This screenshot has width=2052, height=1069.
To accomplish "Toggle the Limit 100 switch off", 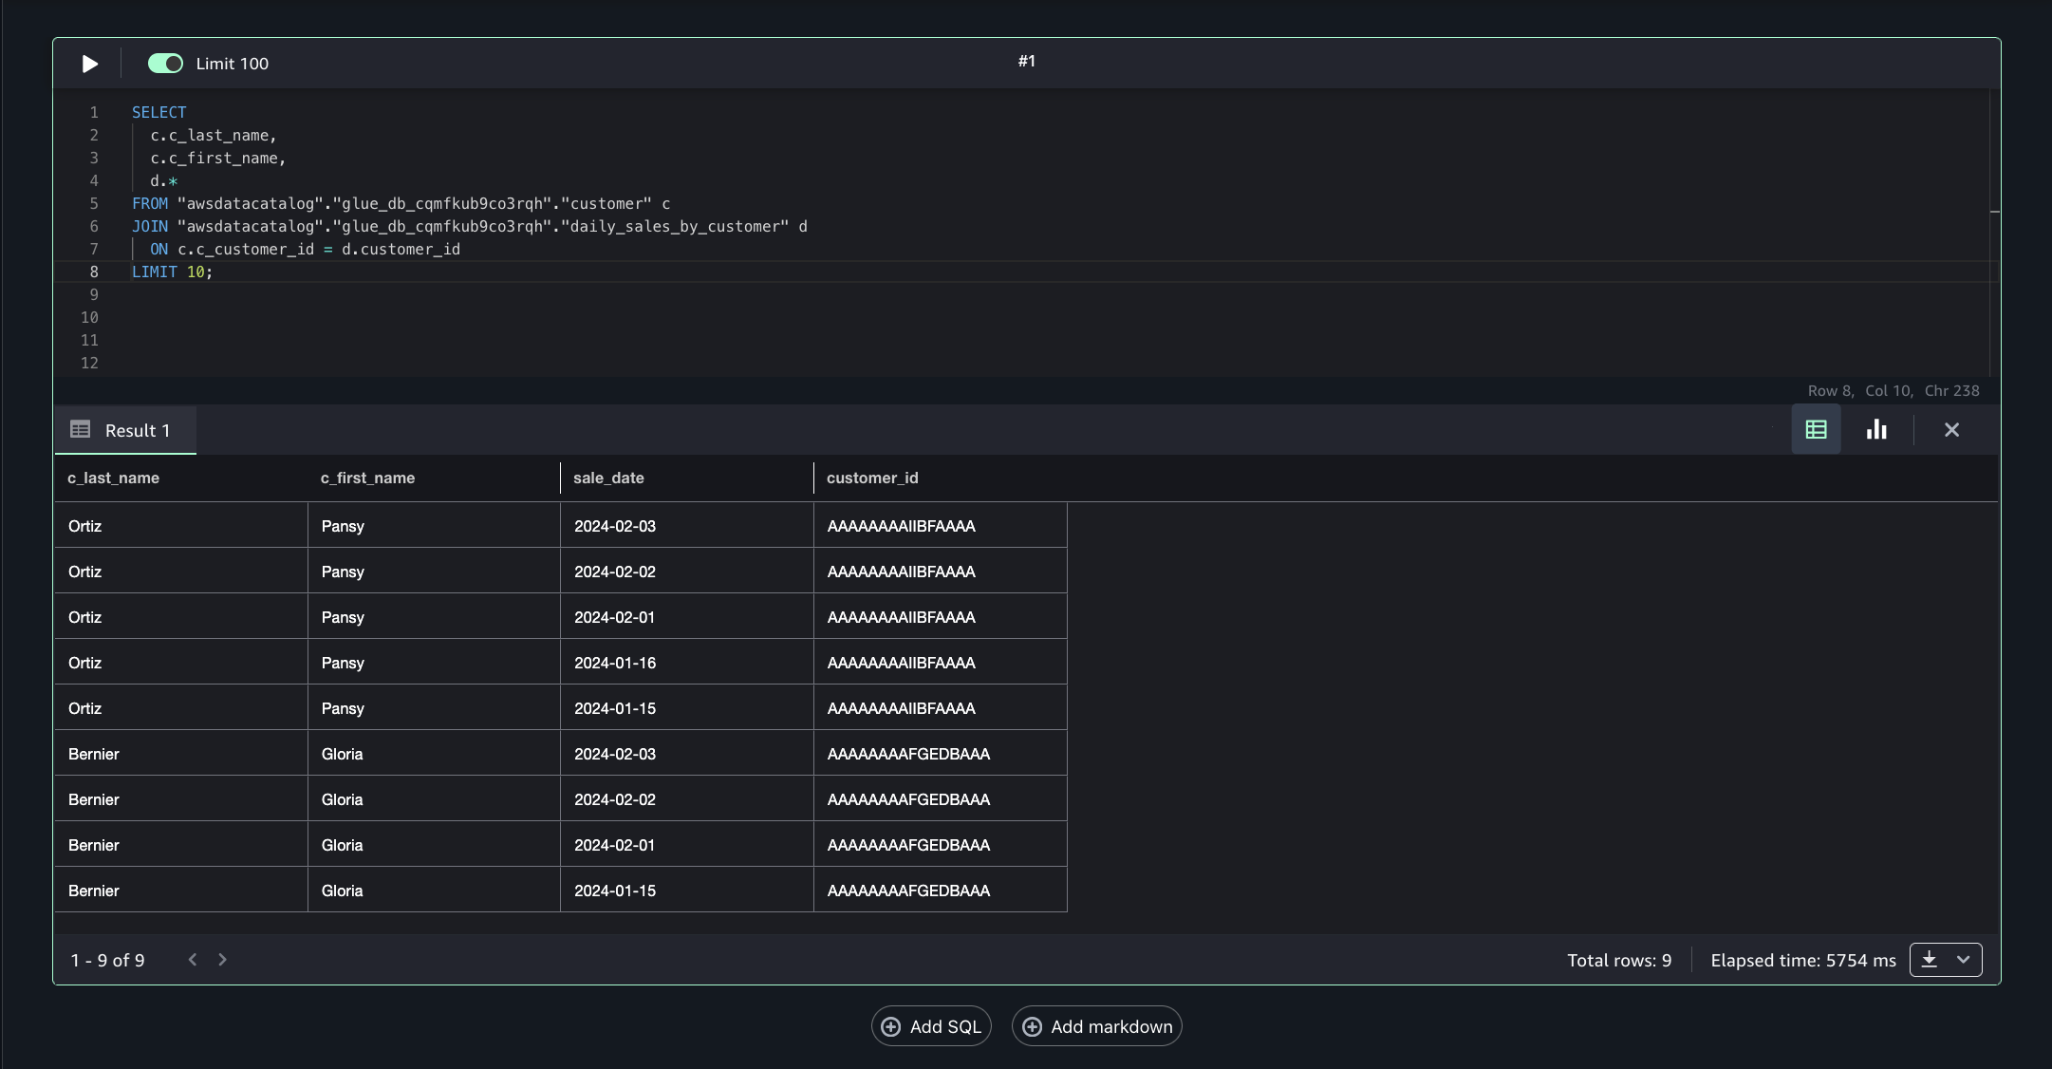I will pyautogui.click(x=165, y=64).
